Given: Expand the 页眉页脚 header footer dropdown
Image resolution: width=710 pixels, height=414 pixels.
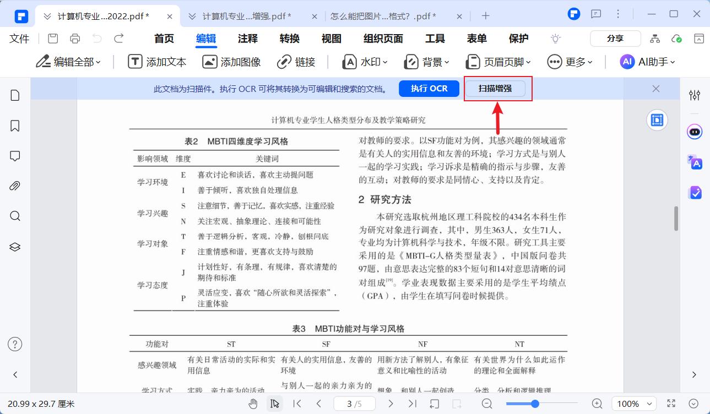Looking at the screenshot, I should (498, 62).
